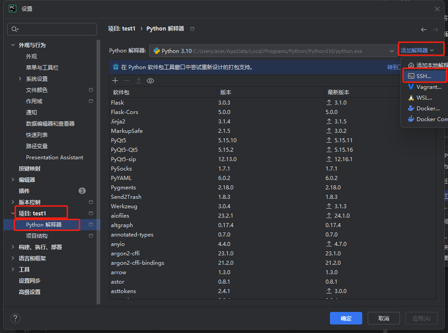
Task: Click the help question mark icon
Action: click(x=15, y=318)
